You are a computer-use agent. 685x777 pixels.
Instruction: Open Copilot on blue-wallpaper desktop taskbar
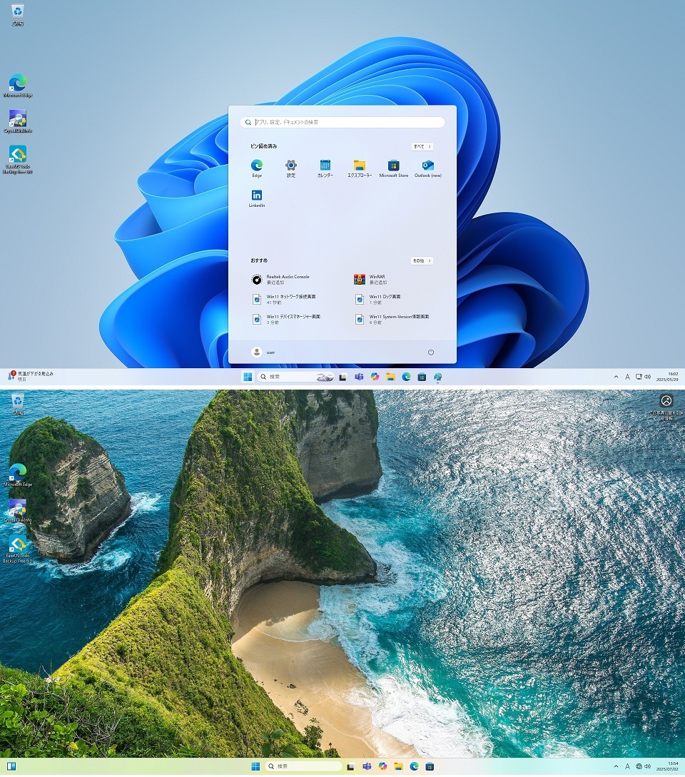(375, 377)
